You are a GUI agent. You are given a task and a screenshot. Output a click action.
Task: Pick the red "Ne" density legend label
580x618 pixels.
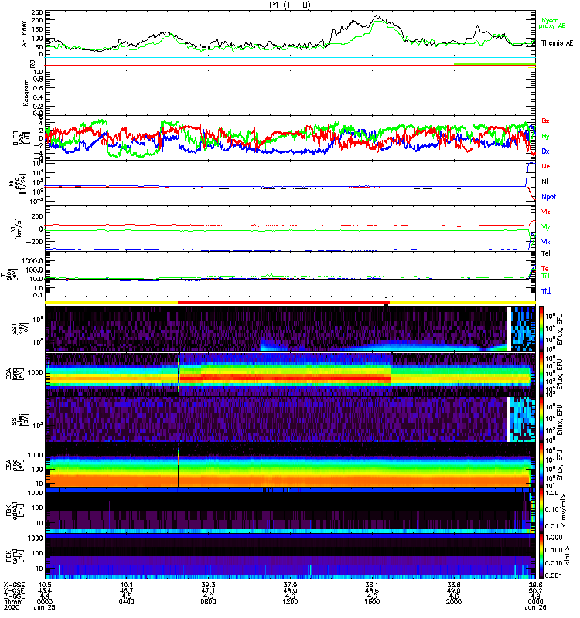click(x=546, y=166)
